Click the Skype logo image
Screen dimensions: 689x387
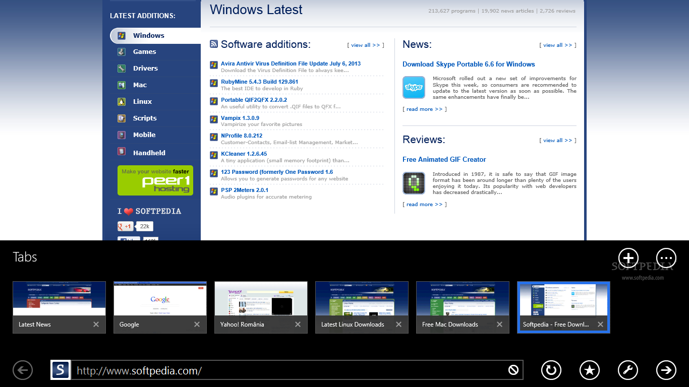(x=414, y=87)
